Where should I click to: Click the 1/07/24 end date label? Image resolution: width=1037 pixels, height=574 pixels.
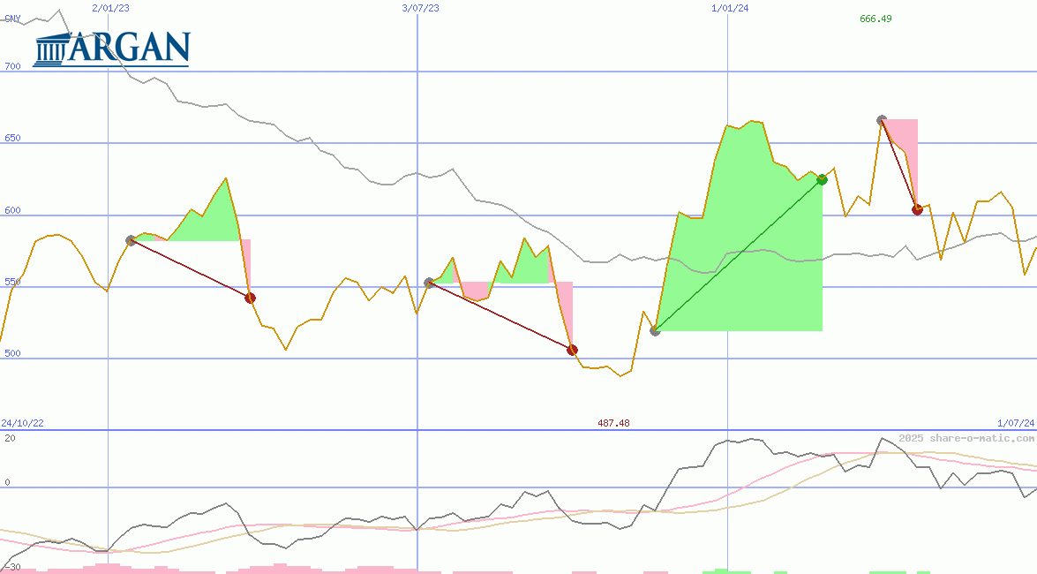(1015, 424)
